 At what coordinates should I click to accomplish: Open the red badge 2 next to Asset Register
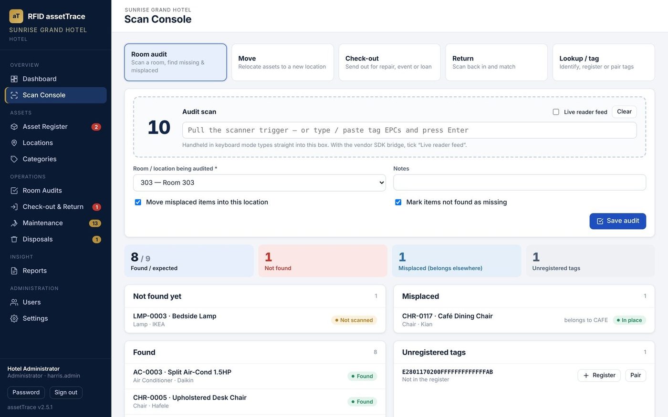click(96, 127)
